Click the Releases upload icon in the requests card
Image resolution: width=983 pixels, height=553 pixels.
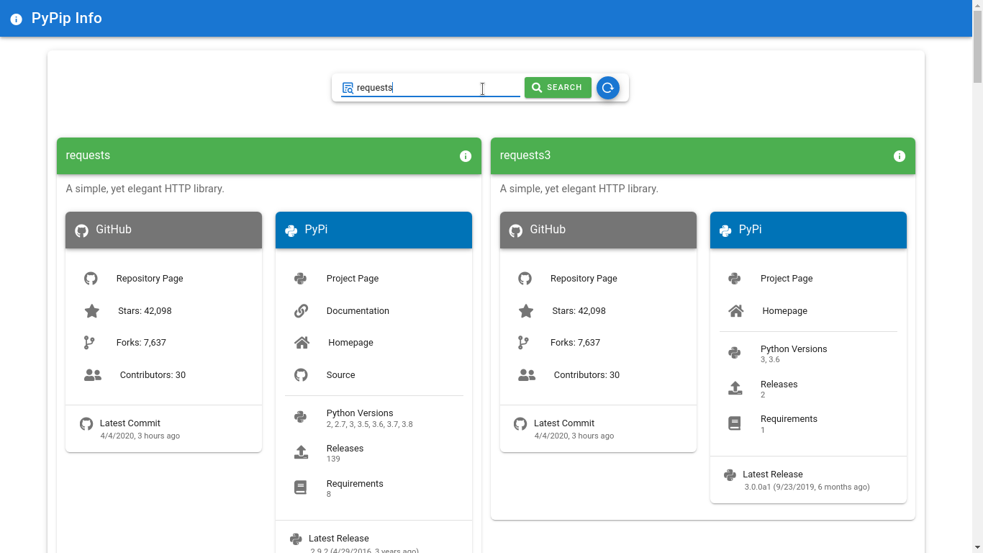(301, 452)
